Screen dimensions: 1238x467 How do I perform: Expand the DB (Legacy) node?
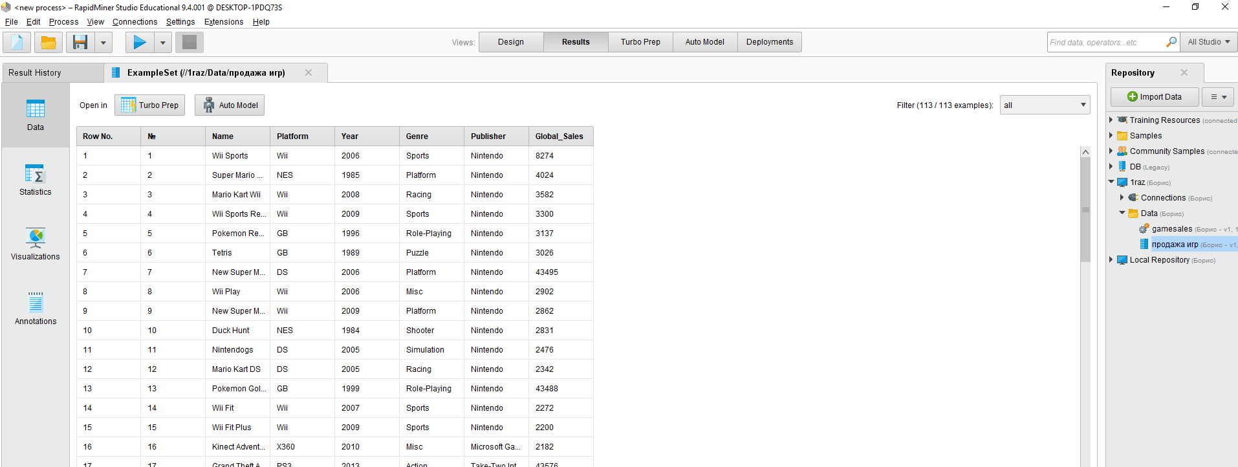point(1111,166)
